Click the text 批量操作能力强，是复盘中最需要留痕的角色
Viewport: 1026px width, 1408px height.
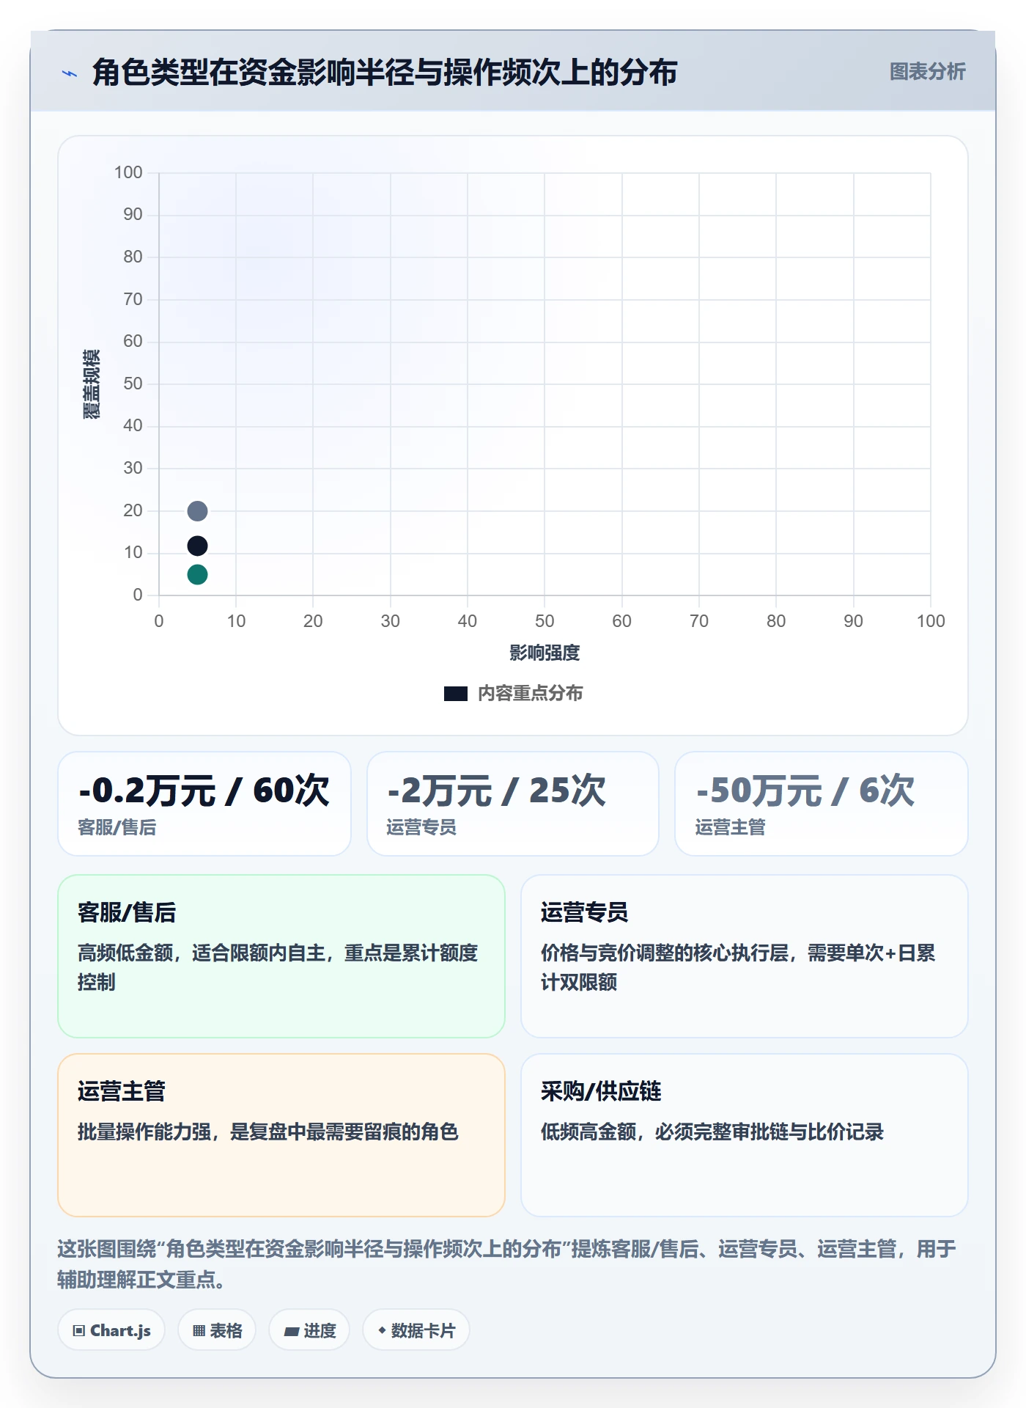268,1132
